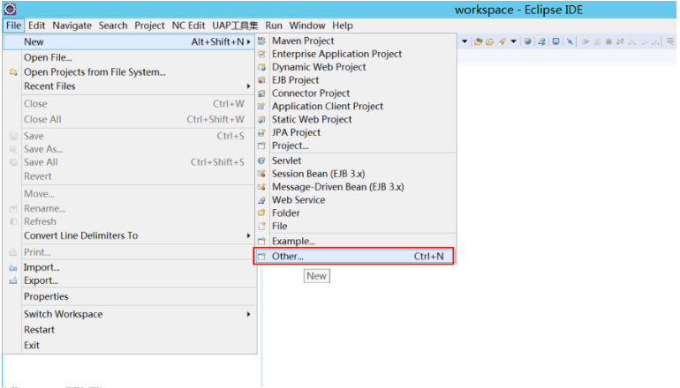Expand the Recent Files submenu arrow
This screenshot has width=680, height=388.
click(x=248, y=86)
